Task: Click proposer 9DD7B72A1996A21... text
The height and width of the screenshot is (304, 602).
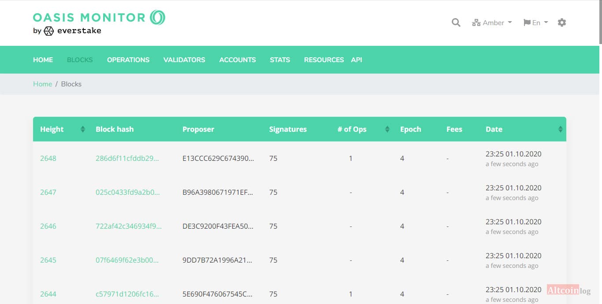Action: point(217,260)
